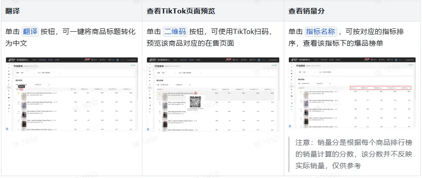The height and width of the screenshot is (178, 422).
Task: Open the 查看TikTok页面预览 screenshot thumbnail
Action: [x=213, y=94]
